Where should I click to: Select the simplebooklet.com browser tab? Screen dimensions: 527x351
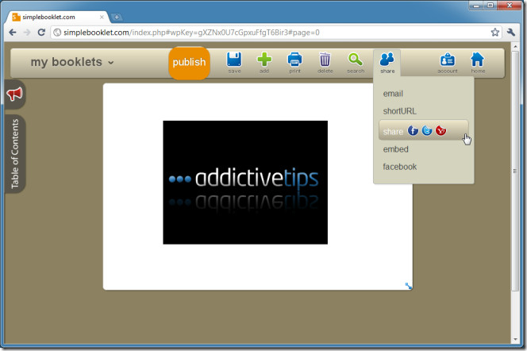57,17
